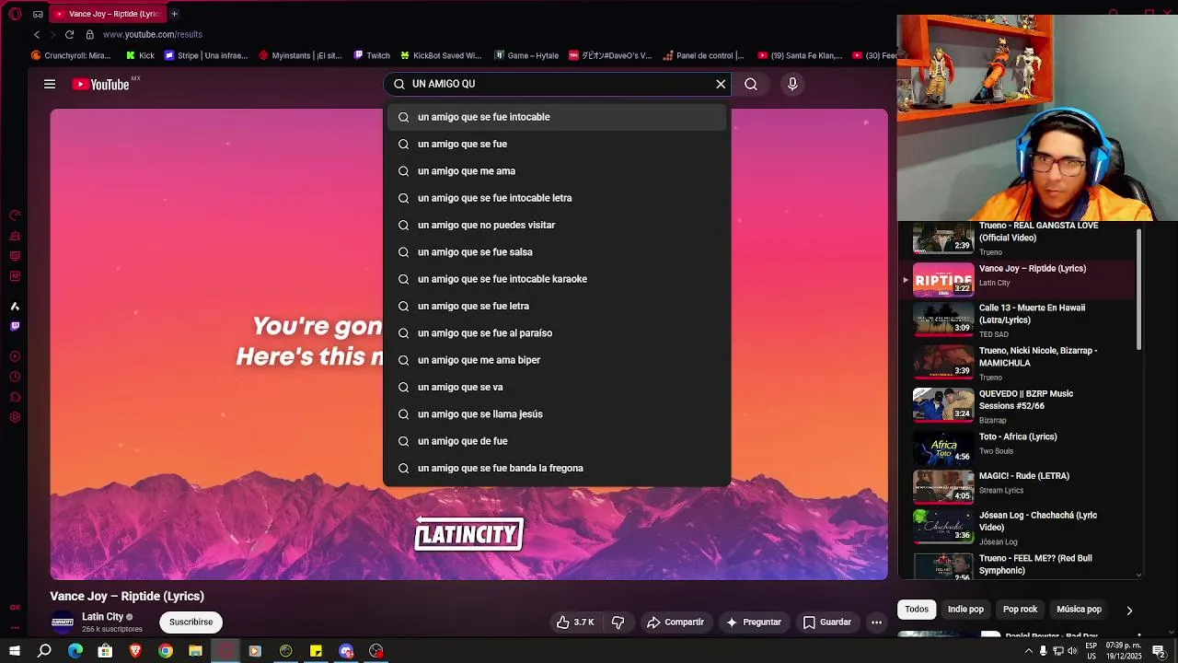Open the GX Corner gamepad icon
Viewport: 1178px width, 663px height.
[x=38, y=14]
